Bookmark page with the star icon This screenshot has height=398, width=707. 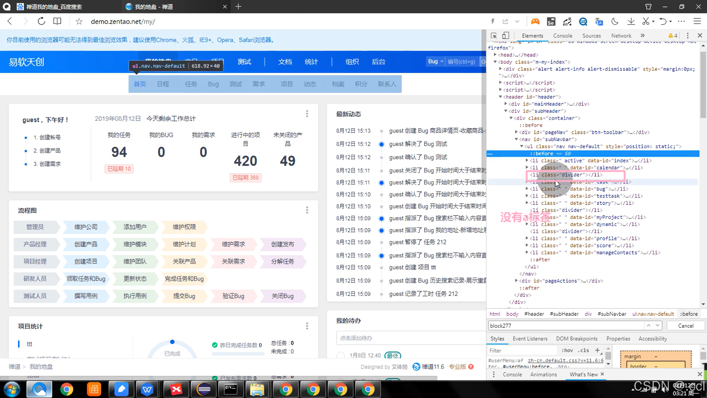click(79, 22)
